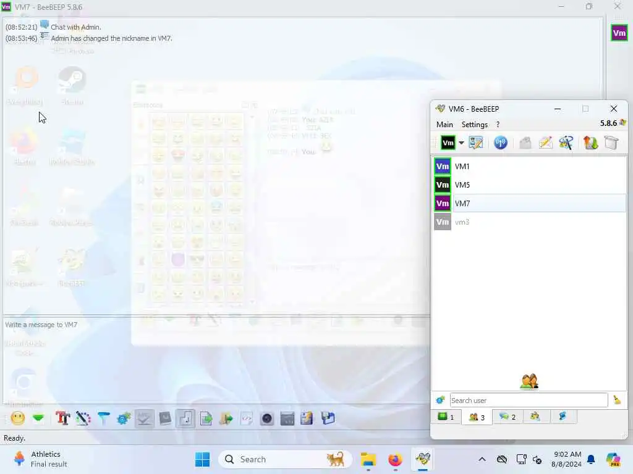Click the save chat floppy pencil icon
The image size is (633, 474).
click(307, 418)
